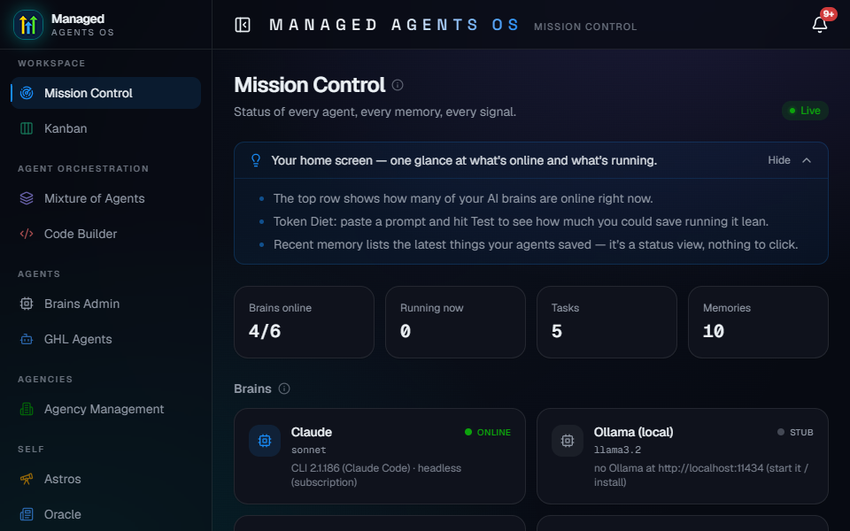Go to Astros
The height and width of the screenshot is (531, 850).
pyautogui.click(x=105, y=479)
